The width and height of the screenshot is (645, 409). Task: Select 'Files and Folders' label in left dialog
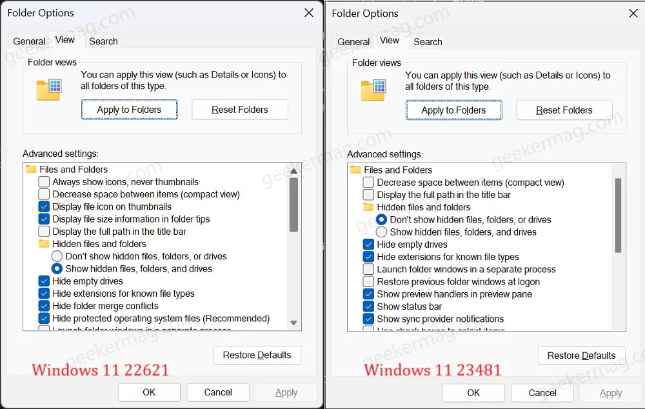pyautogui.click(x=74, y=169)
